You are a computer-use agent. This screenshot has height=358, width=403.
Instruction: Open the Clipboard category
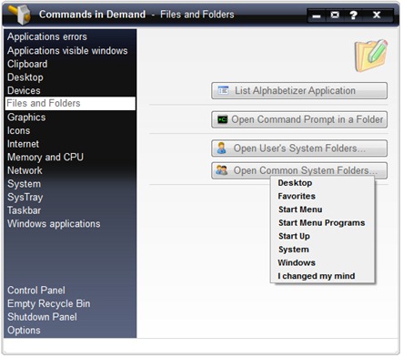[x=27, y=64]
